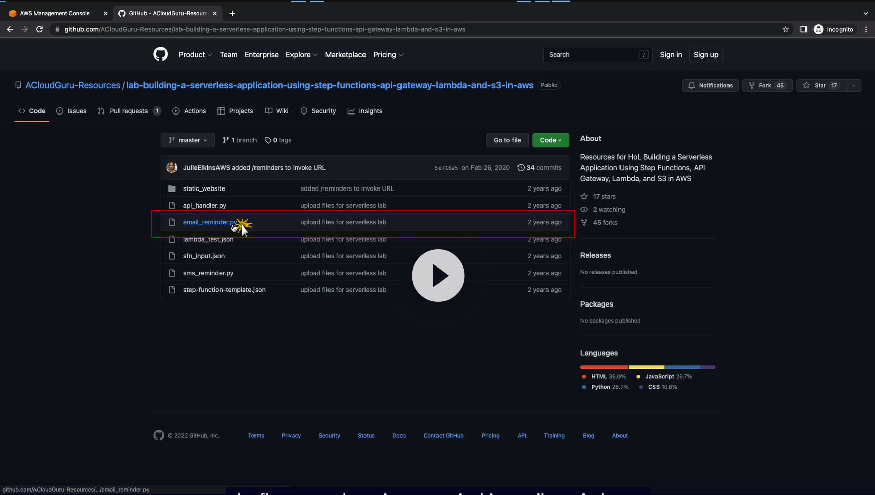Click the 17 stars link
Image resolution: width=875 pixels, height=495 pixels.
[599, 196]
